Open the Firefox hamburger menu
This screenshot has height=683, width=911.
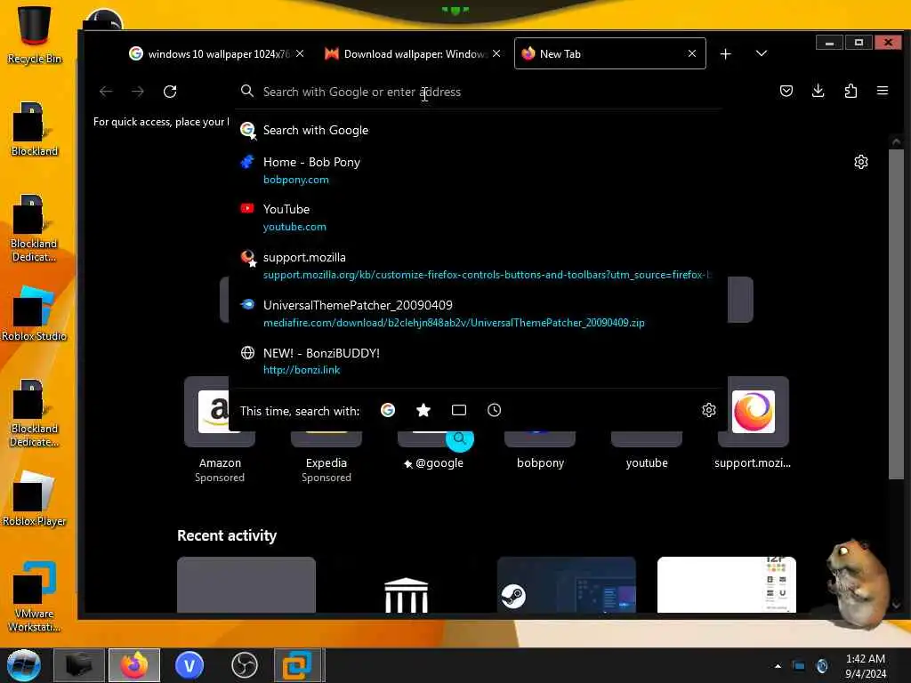883,91
